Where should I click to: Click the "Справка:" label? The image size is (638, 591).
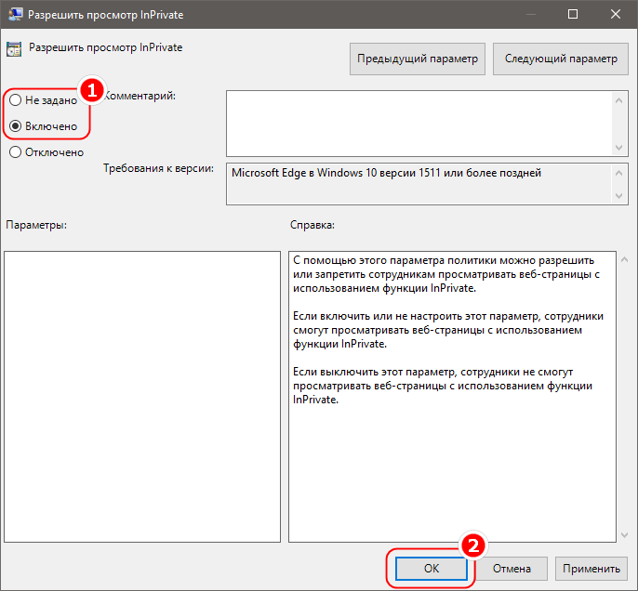312,225
